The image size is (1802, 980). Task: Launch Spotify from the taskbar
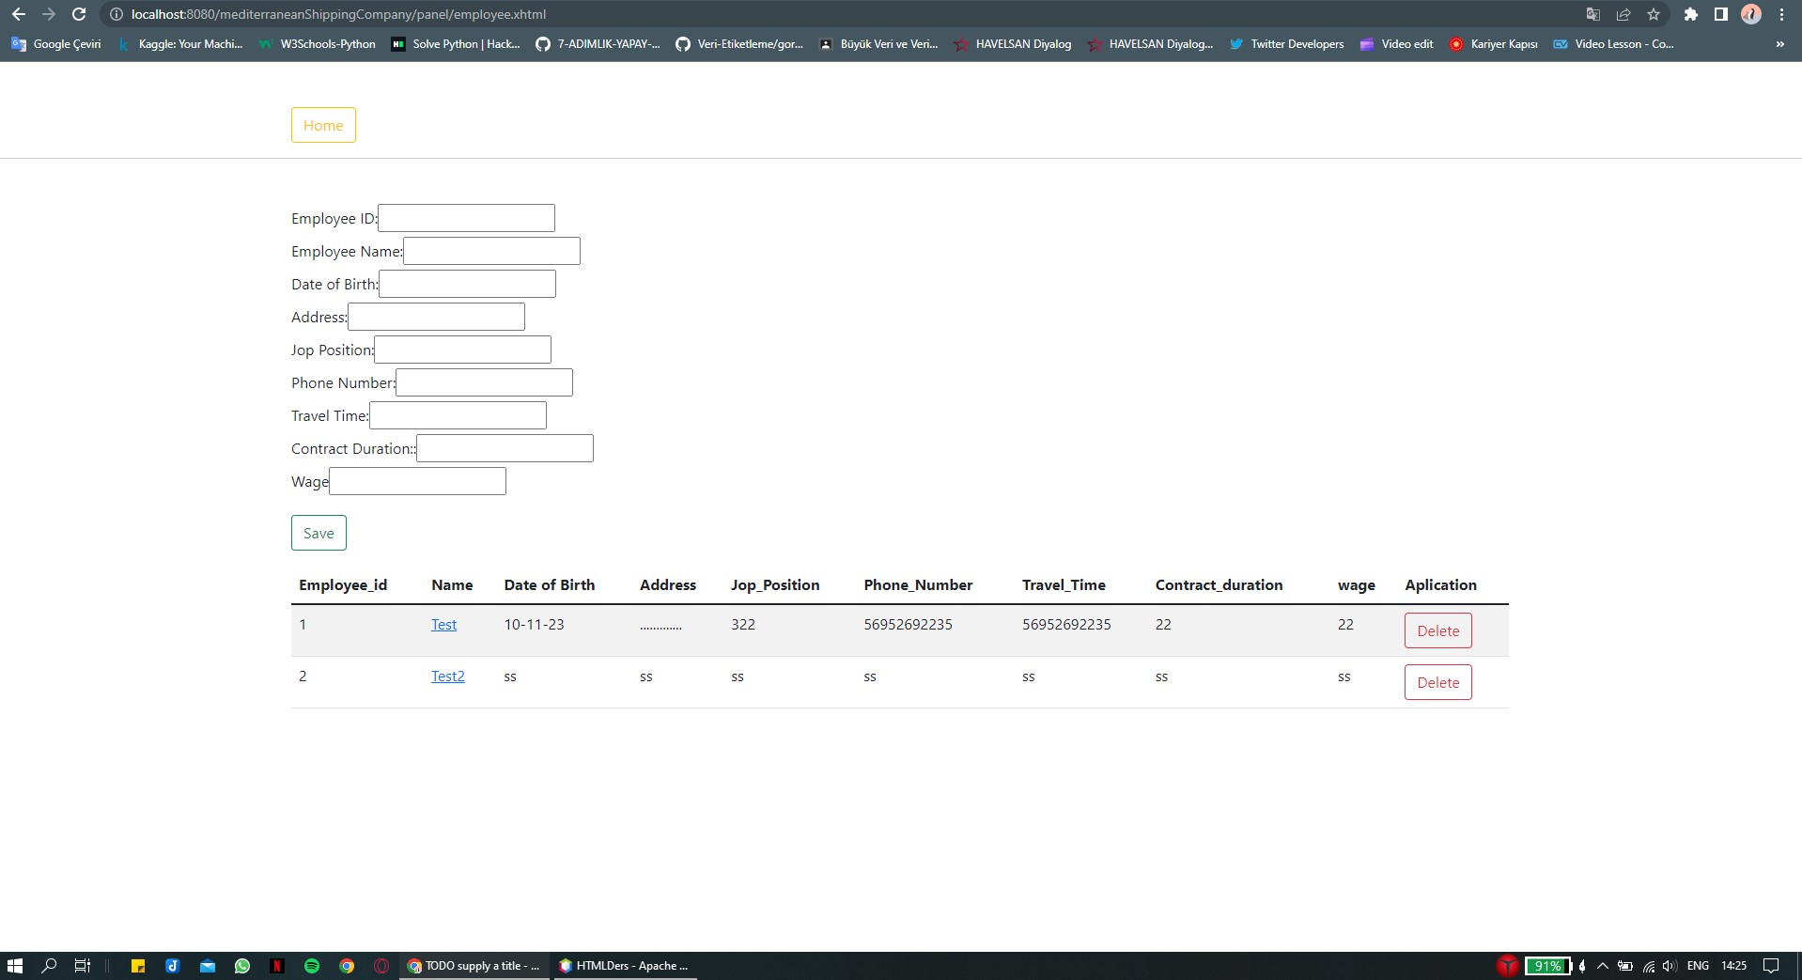pos(312,966)
